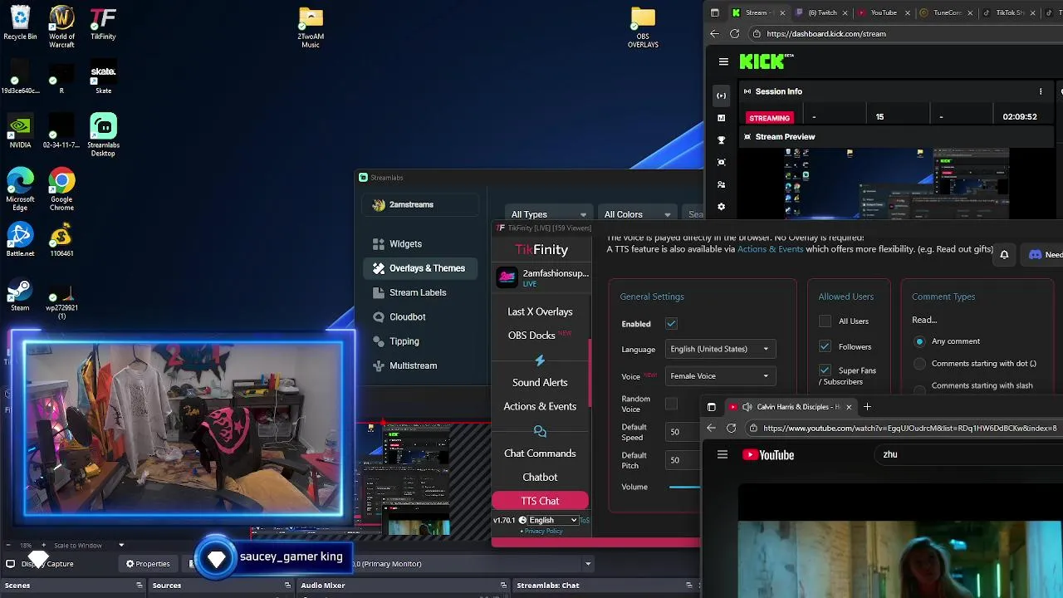This screenshot has width=1063, height=598.
Task: Open Session Info three-dot options
Action: [x=1041, y=91]
